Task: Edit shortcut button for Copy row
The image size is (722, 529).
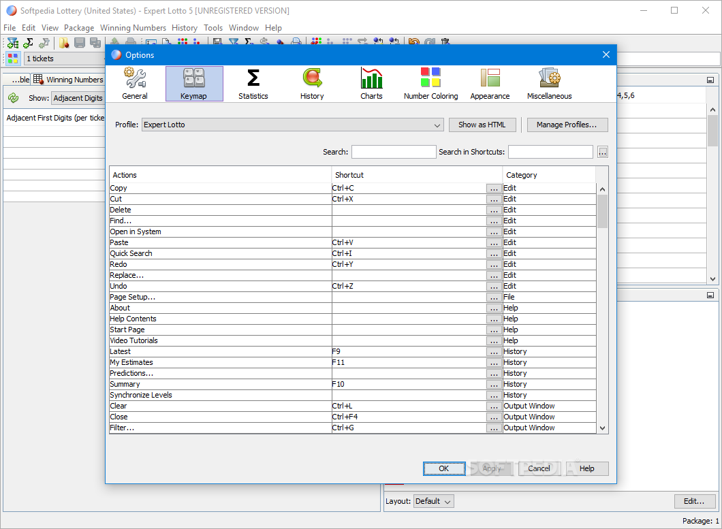Action: (x=494, y=189)
